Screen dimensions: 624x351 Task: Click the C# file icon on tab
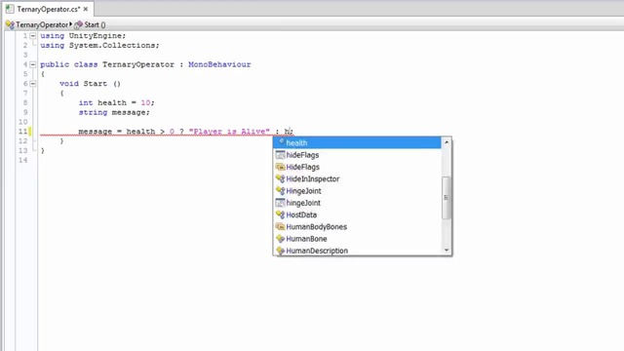(10, 9)
